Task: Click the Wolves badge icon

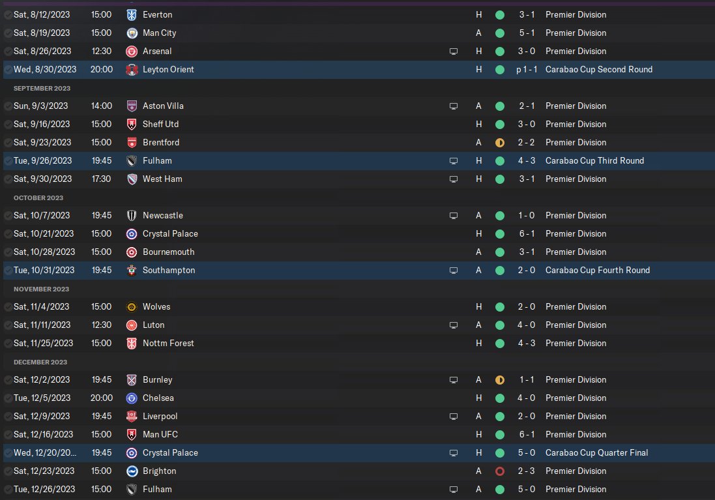Action: point(132,307)
